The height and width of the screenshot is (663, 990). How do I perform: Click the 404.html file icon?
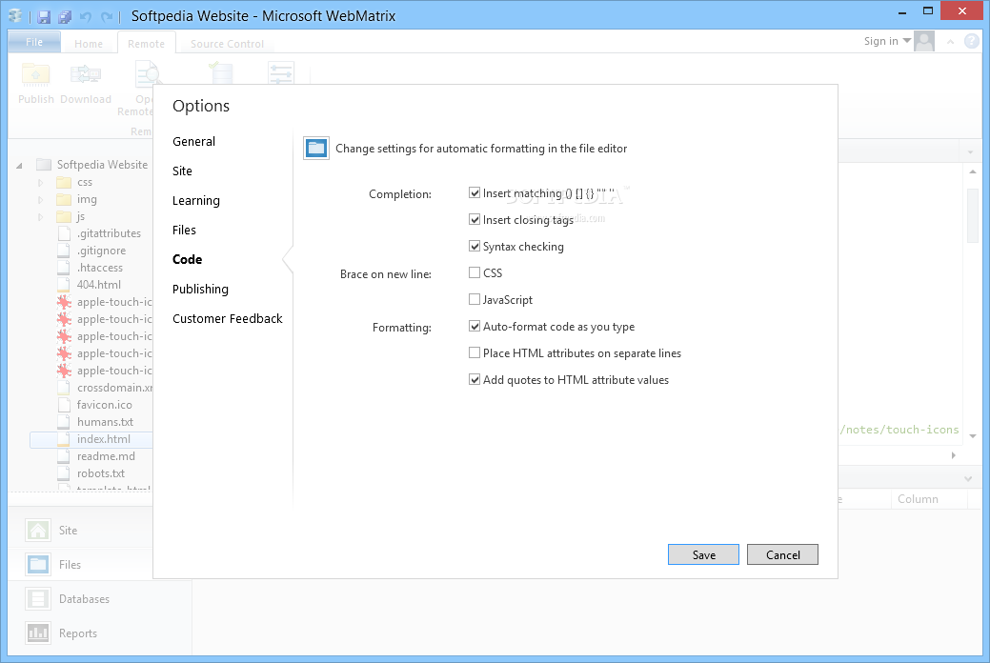64,285
